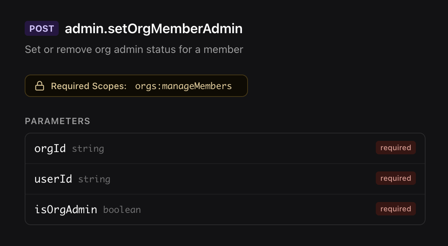Click the required badge in orgId row
Screen dimensions: 448x246
point(396,148)
